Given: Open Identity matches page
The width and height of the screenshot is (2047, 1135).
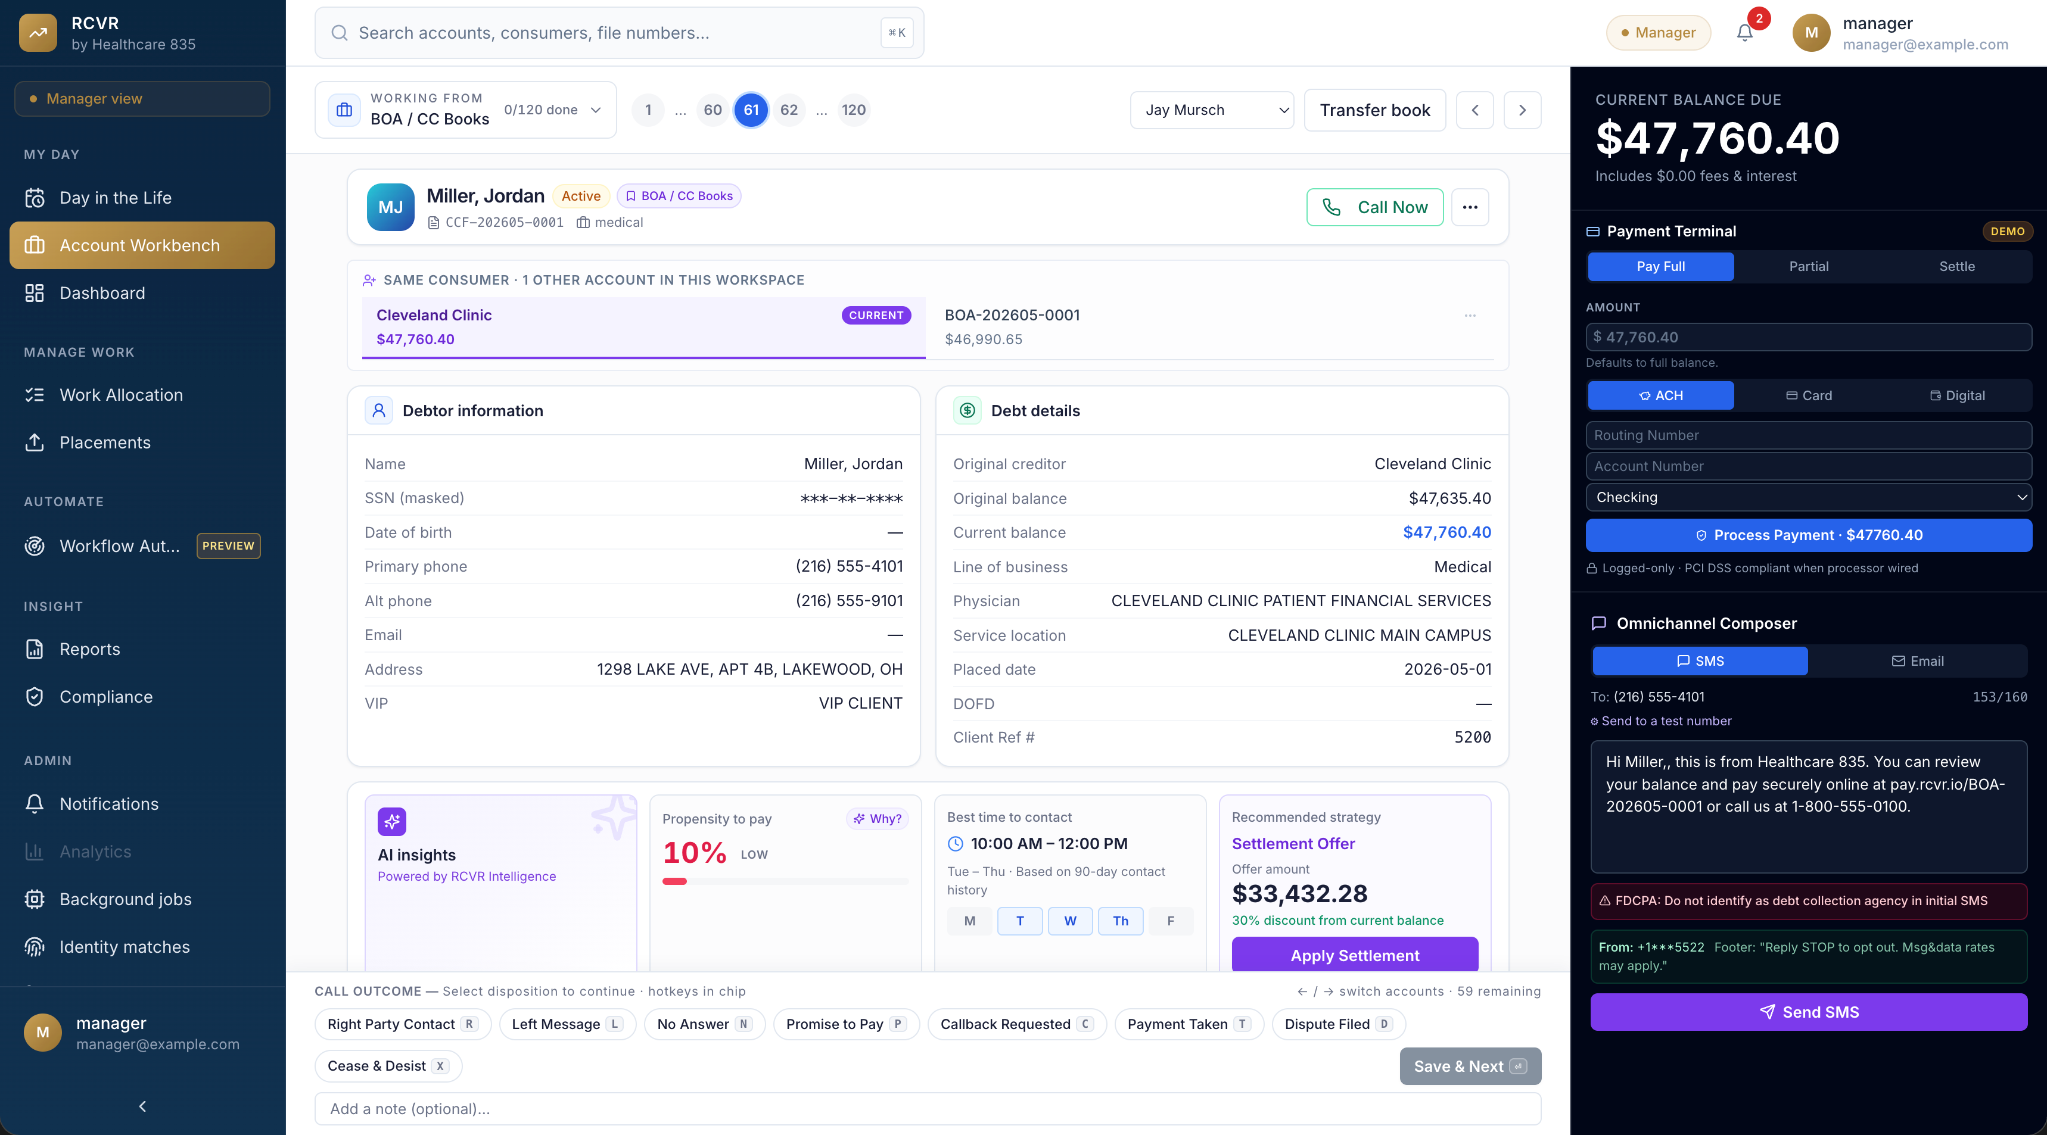Looking at the screenshot, I should [x=142, y=947].
